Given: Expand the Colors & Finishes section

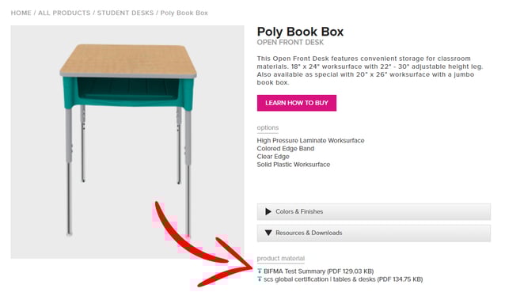Looking at the screenshot, I should click(x=374, y=211).
